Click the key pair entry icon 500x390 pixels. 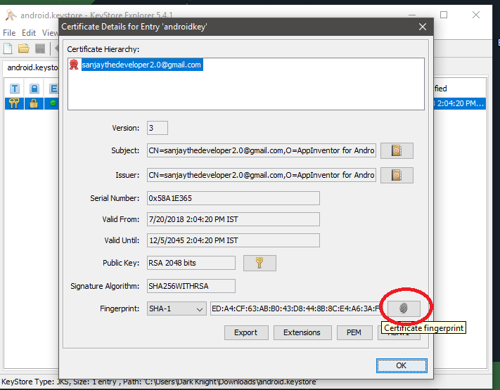click(x=14, y=103)
